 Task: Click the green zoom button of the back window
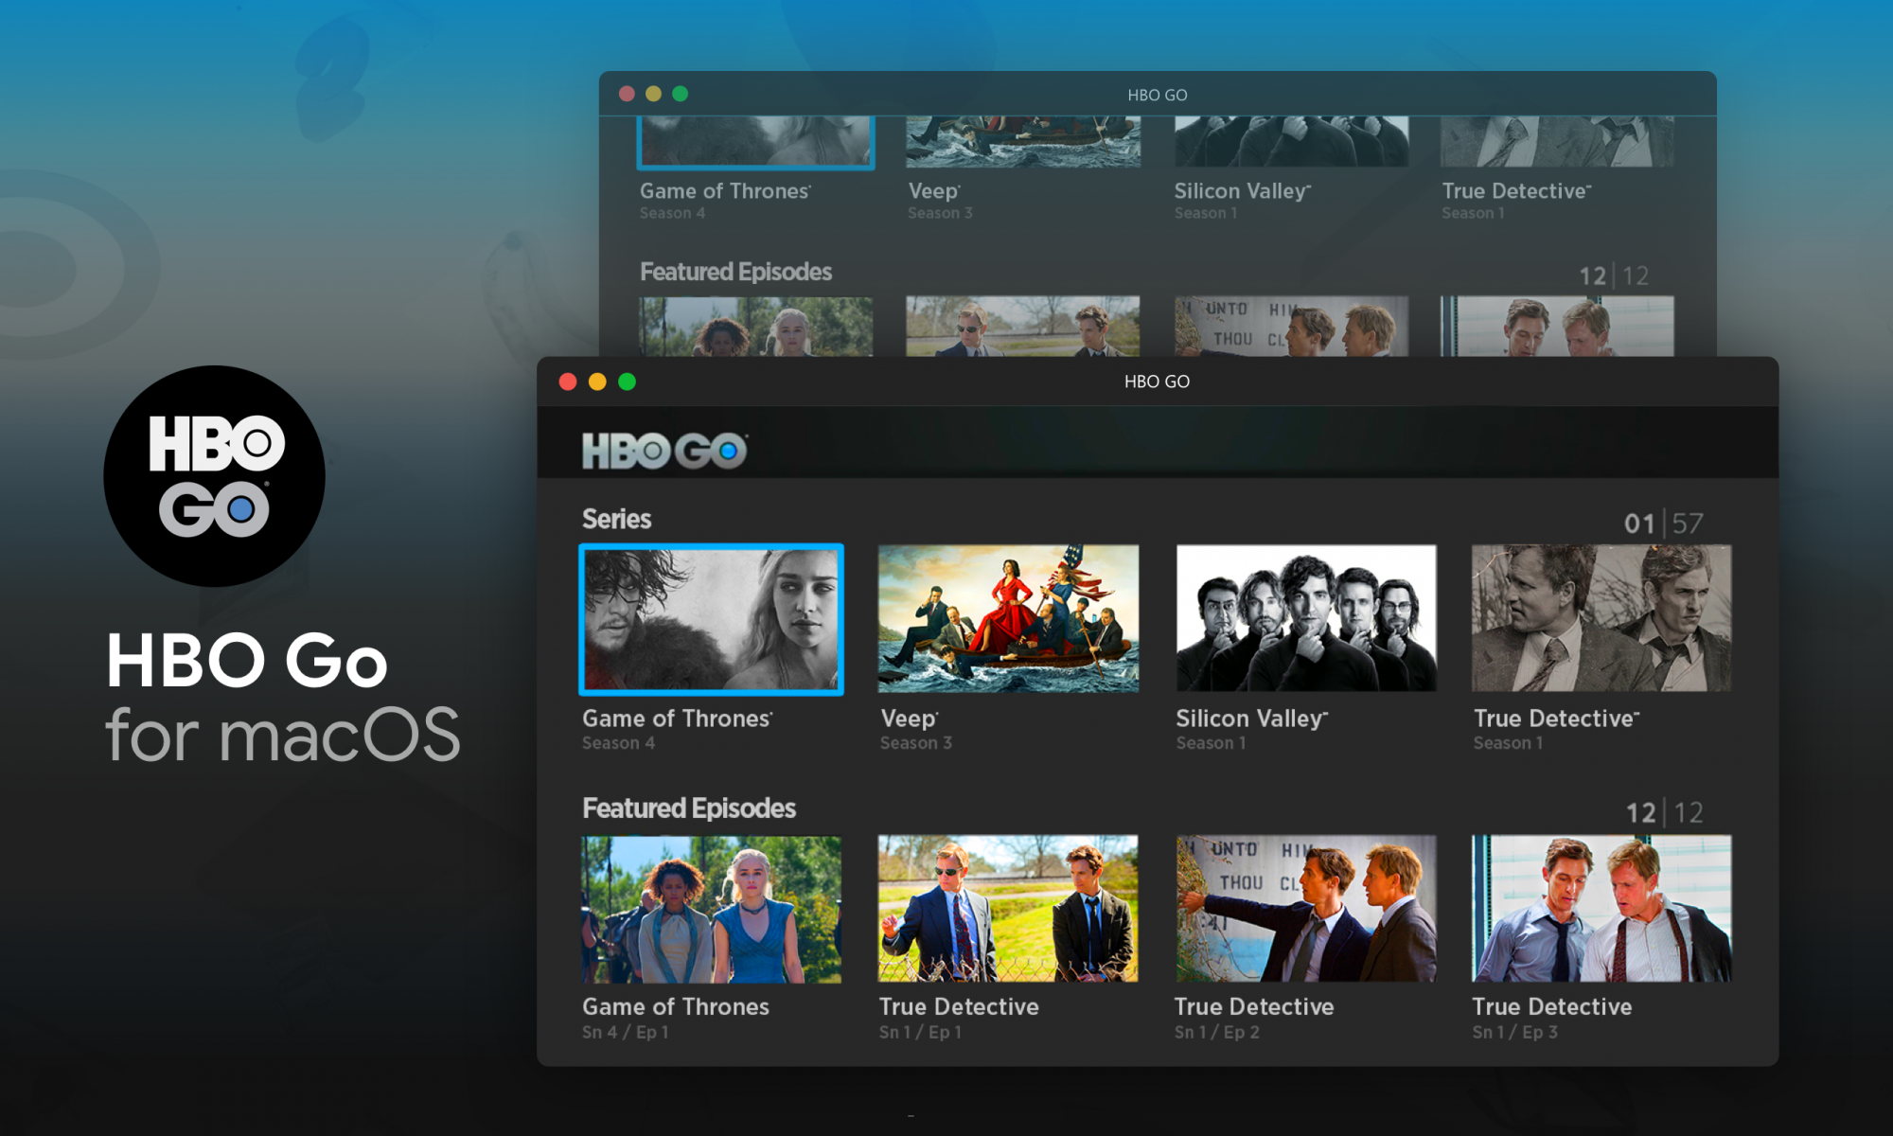tap(680, 94)
